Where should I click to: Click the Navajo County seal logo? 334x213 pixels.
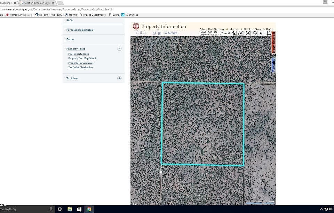136,26
